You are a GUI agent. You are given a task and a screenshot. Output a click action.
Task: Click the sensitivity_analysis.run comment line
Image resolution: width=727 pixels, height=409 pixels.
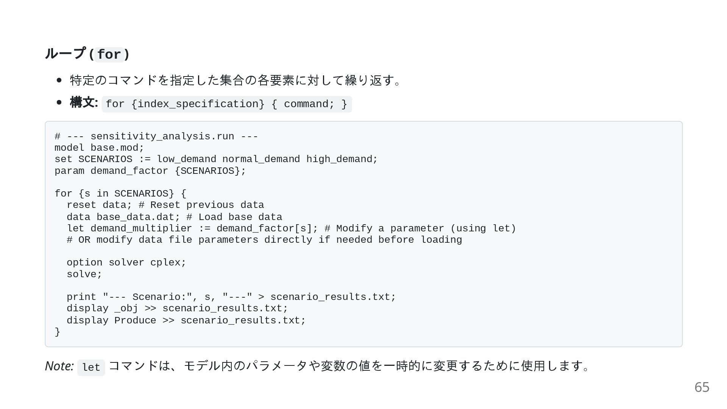156,136
